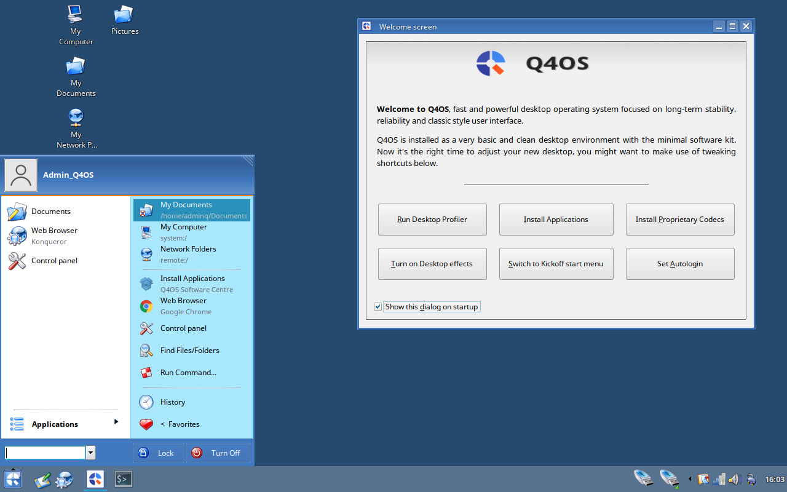Open the Q4OS Software Centre menu entry
The image size is (787, 492).
(192, 284)
